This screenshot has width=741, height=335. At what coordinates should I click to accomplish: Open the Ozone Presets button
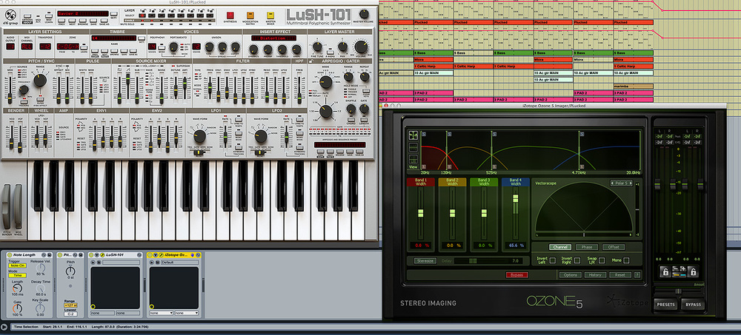666,305
